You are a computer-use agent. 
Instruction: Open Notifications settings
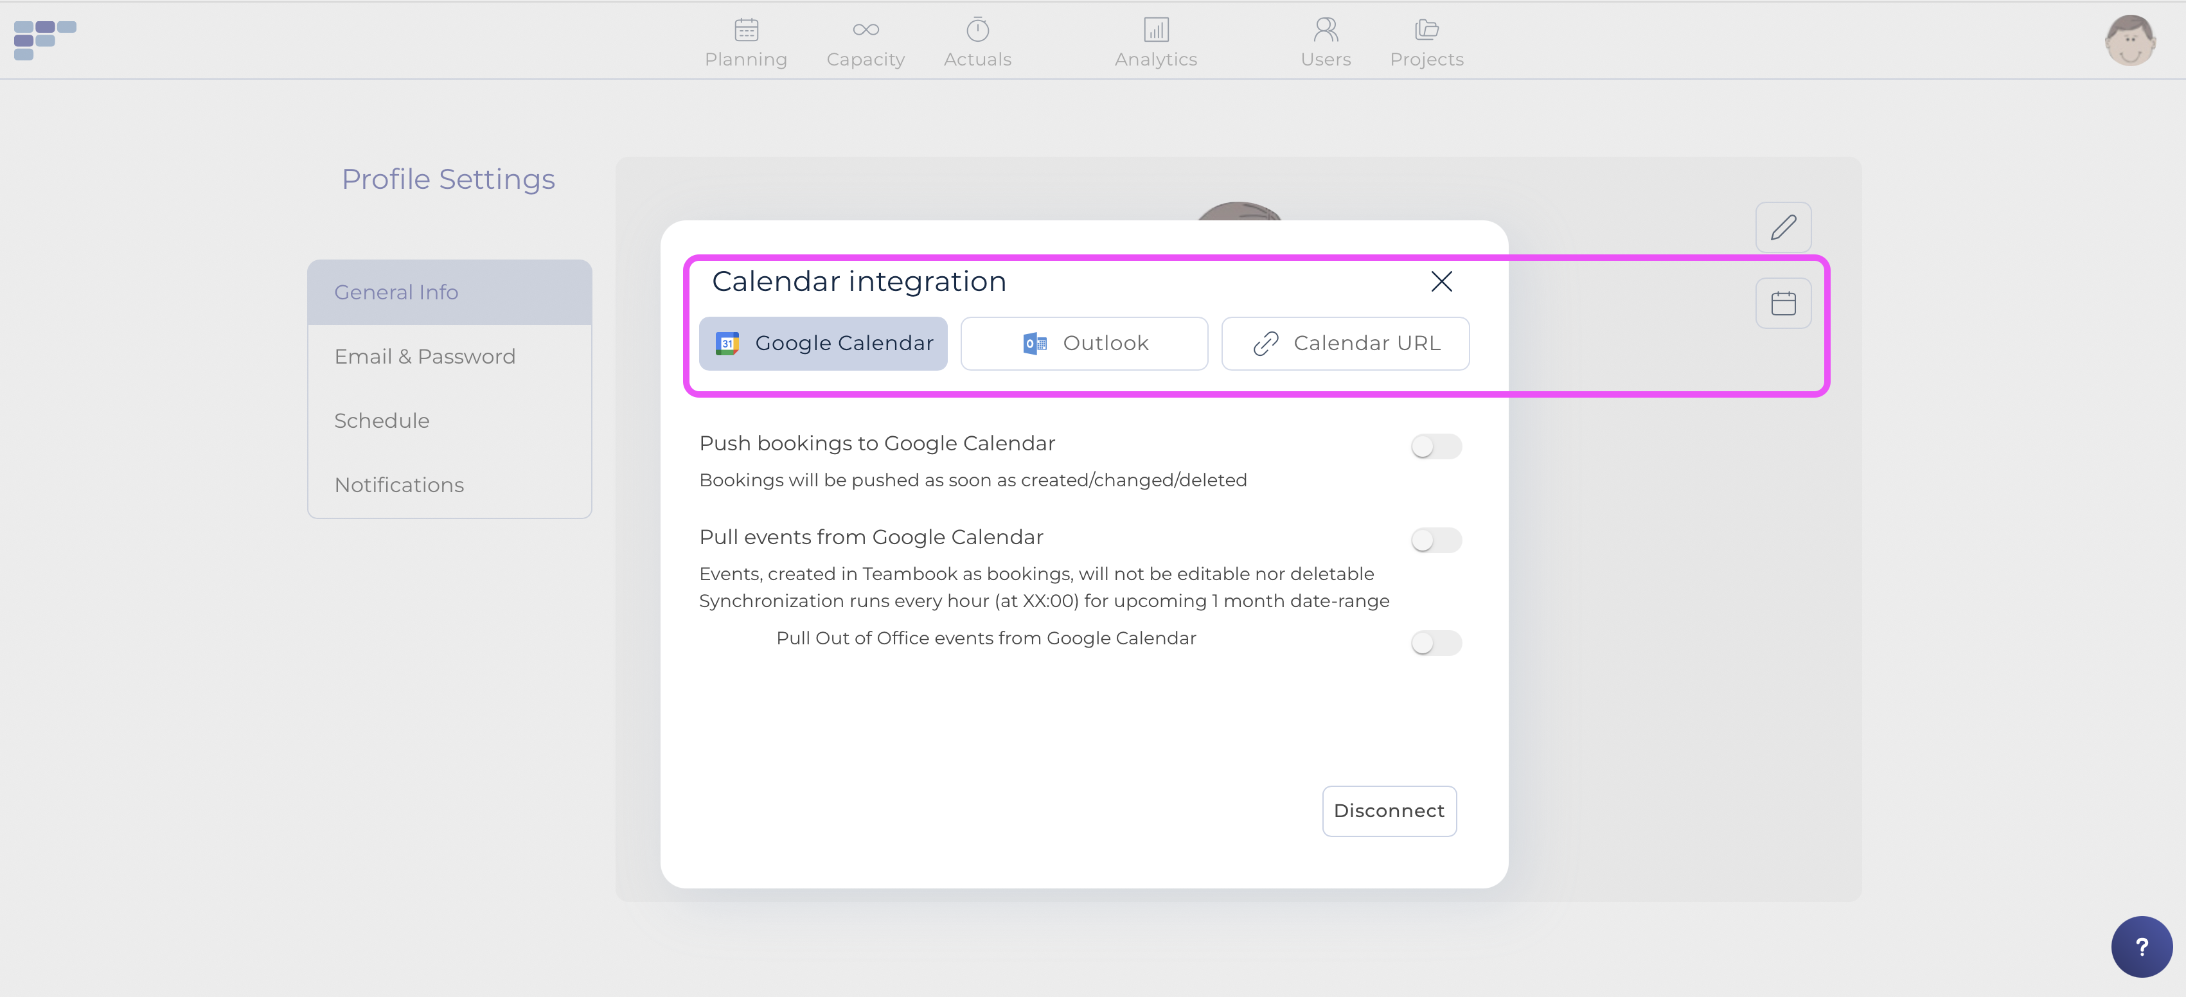(450, 486)
